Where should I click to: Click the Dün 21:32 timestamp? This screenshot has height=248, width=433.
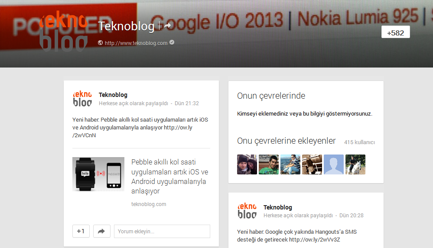[187, 103]
